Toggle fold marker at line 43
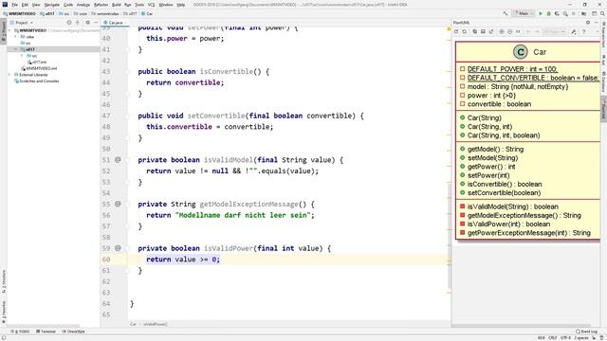The width and height of the screenshot is (607, 341). click(127, 72)
